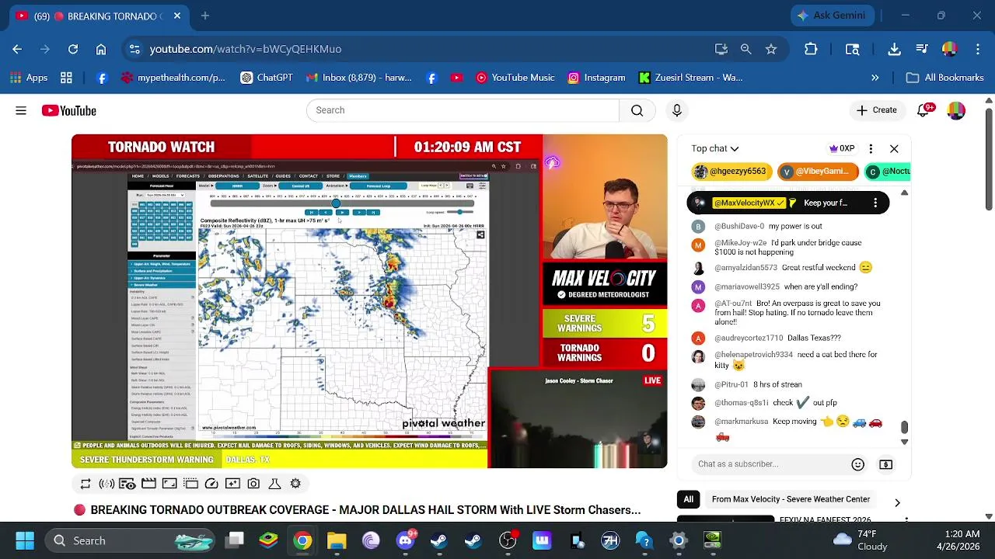Toggle the loop video icon
Image resolution: width=995 pixels, height=559 pixels.
[86, 484]
